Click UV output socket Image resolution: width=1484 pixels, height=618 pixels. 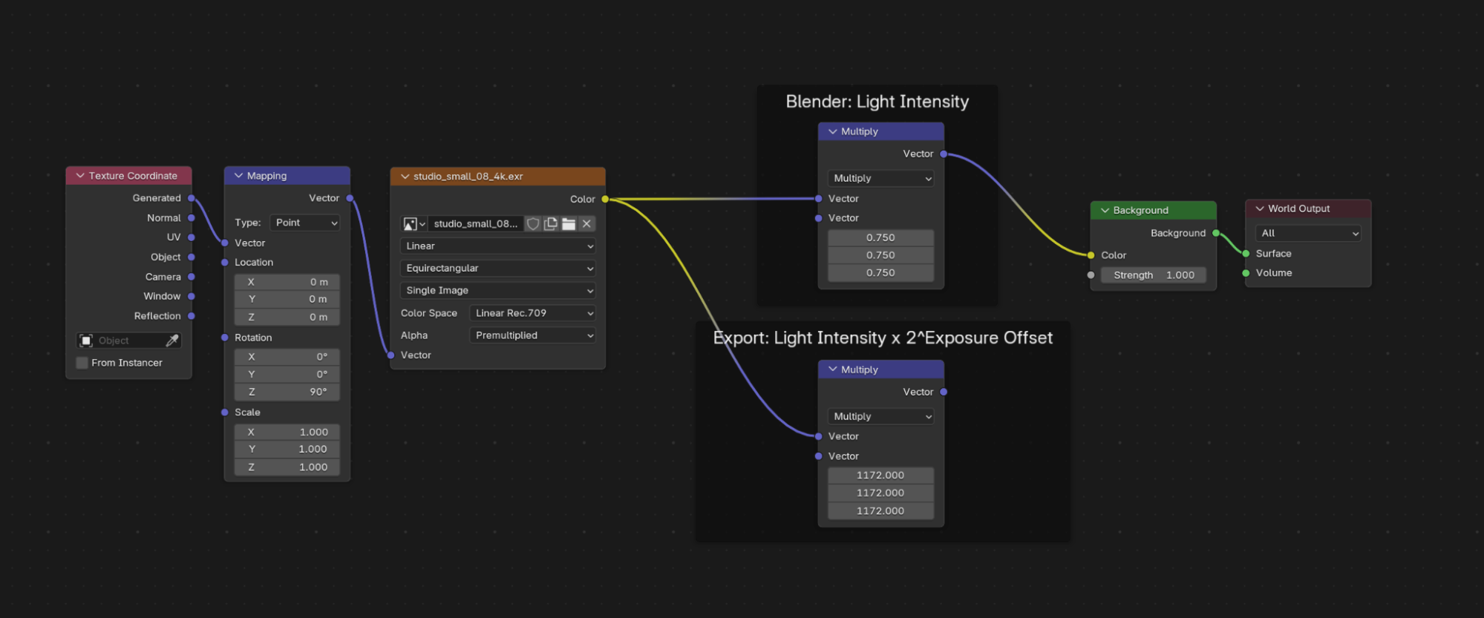tap(191, 237)
